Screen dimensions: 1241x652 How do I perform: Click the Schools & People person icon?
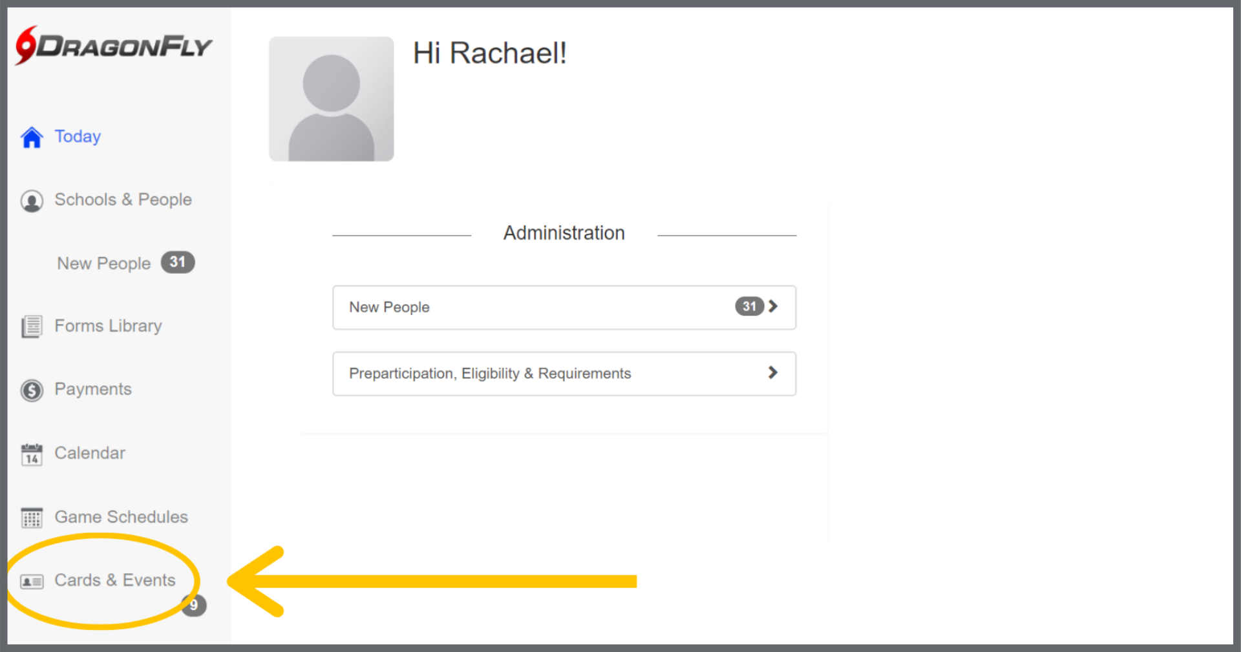32,201
